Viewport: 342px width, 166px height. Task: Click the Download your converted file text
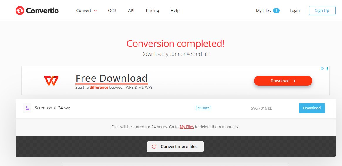pos(175,54)
